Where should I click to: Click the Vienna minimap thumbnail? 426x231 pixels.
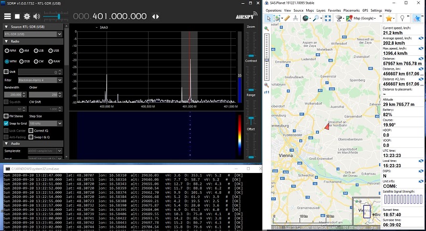coord(366,211)
